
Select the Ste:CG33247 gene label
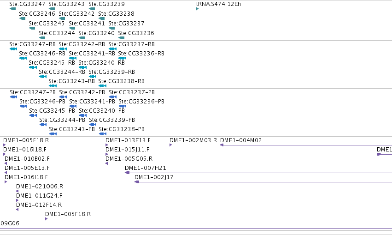click(28, 4)
